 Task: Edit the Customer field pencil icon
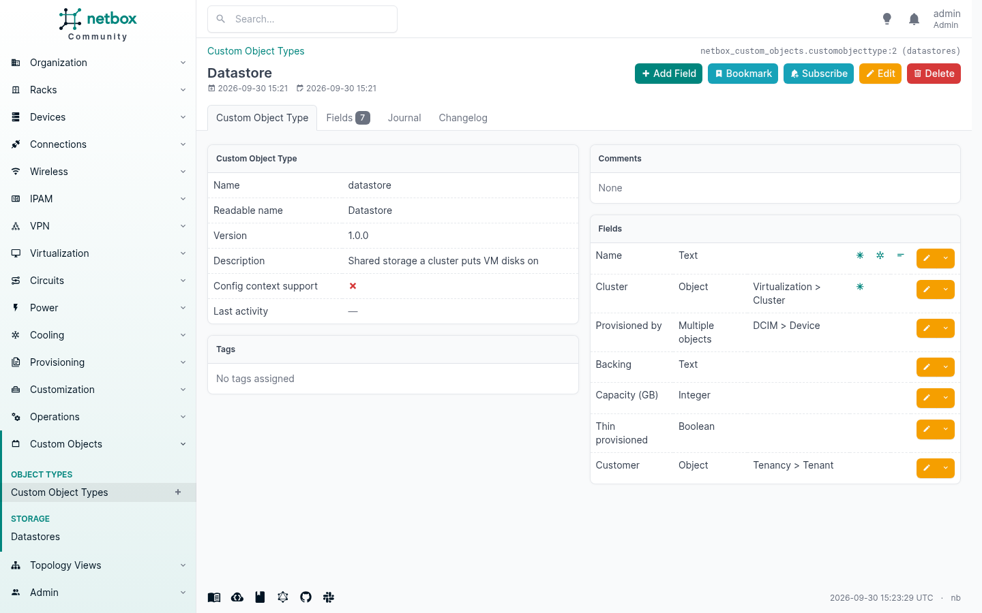pyautogui.click(x=927, y=468)
